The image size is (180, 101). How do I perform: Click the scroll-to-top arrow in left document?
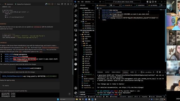tap(69, 94)
